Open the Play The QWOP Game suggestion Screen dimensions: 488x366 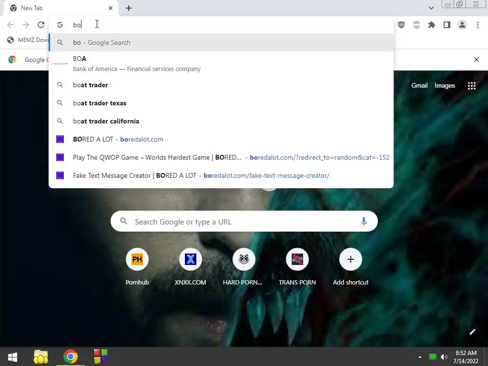[x=221, y=157]
